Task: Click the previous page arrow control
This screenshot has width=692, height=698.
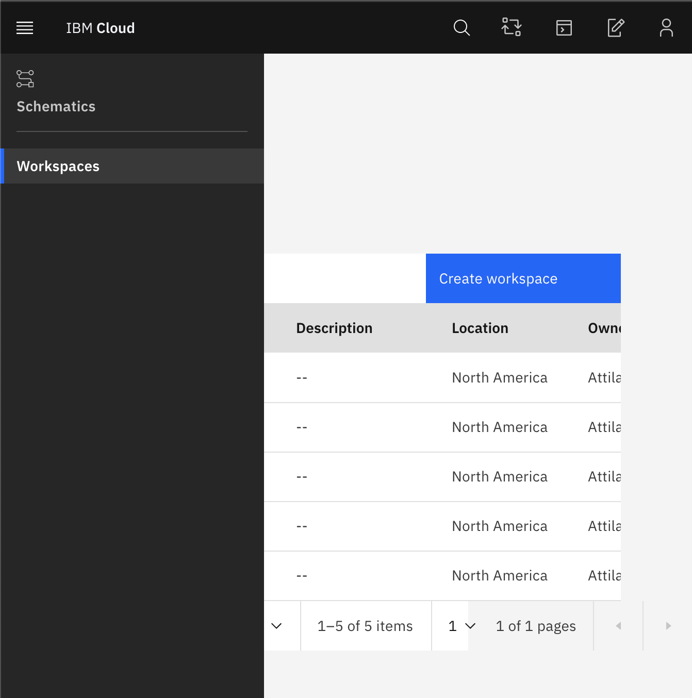Action: 618,626
